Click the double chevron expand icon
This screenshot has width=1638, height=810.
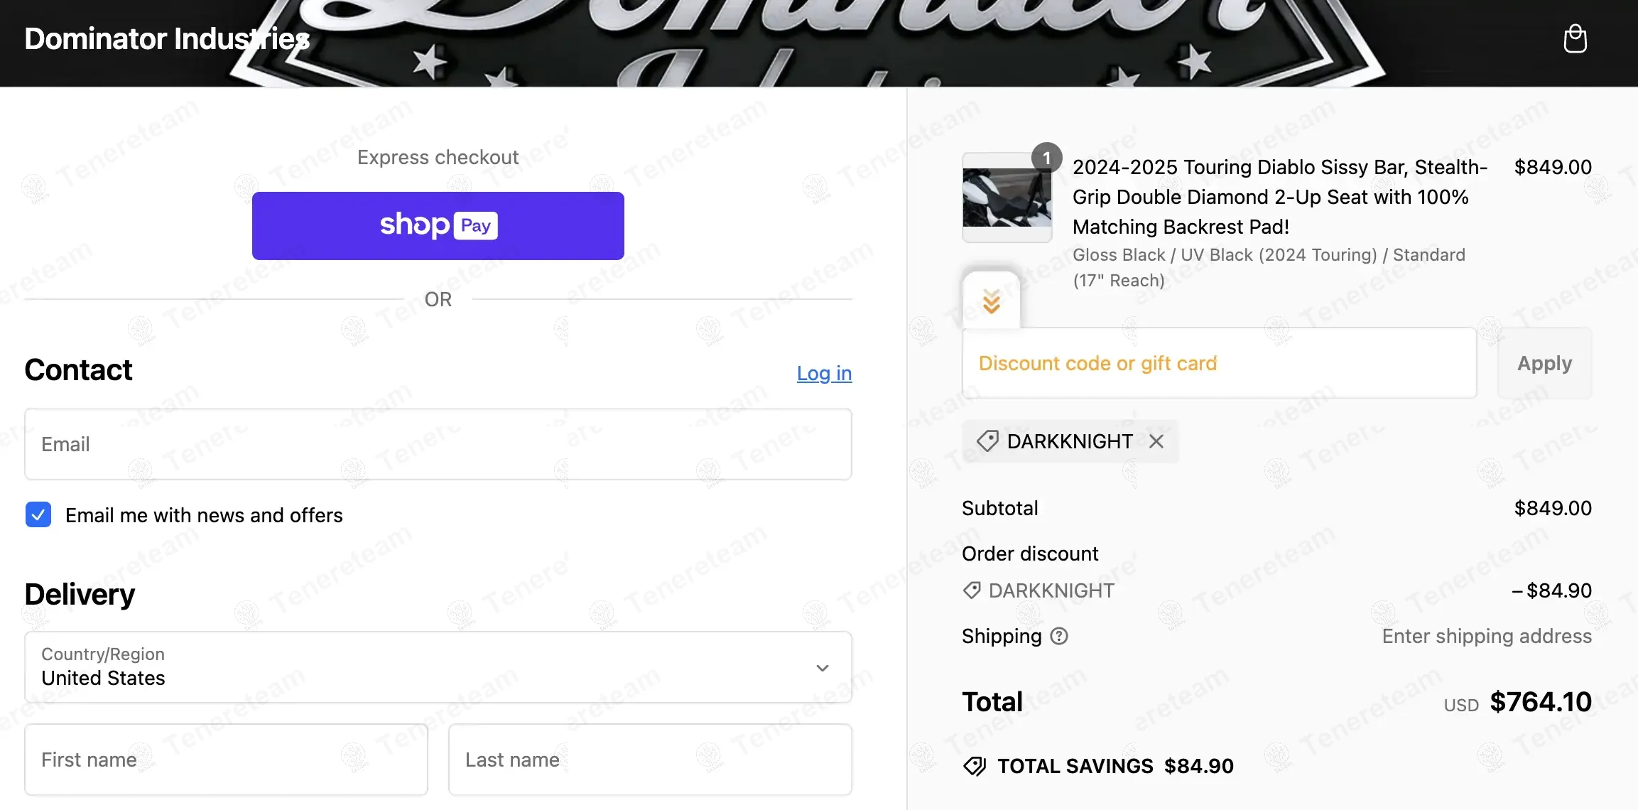(992, 301)
